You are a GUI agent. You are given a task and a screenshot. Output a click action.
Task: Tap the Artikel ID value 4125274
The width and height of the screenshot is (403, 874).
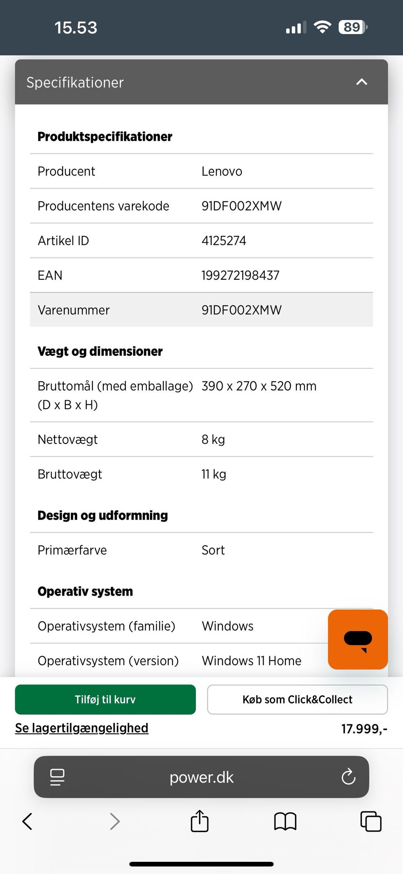(224, 241)
